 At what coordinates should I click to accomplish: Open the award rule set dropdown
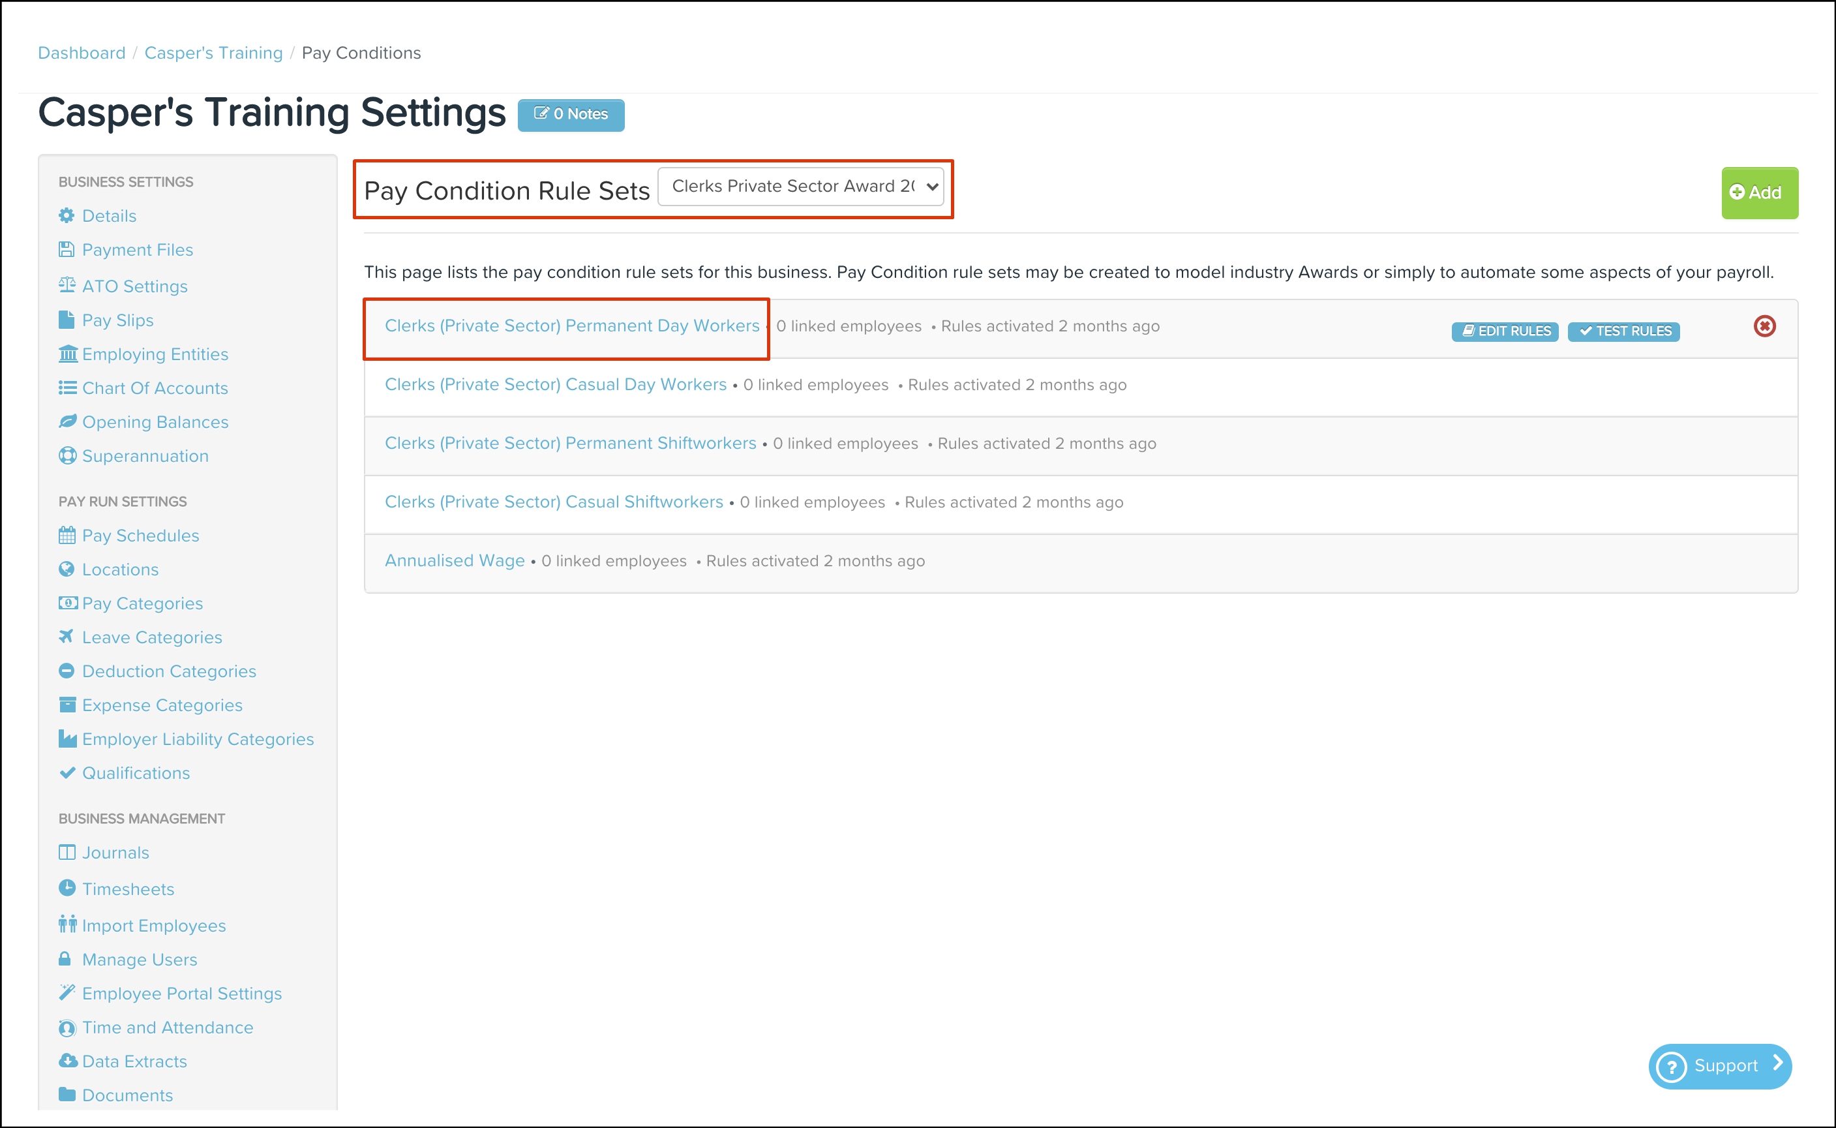tap(801, 187)
